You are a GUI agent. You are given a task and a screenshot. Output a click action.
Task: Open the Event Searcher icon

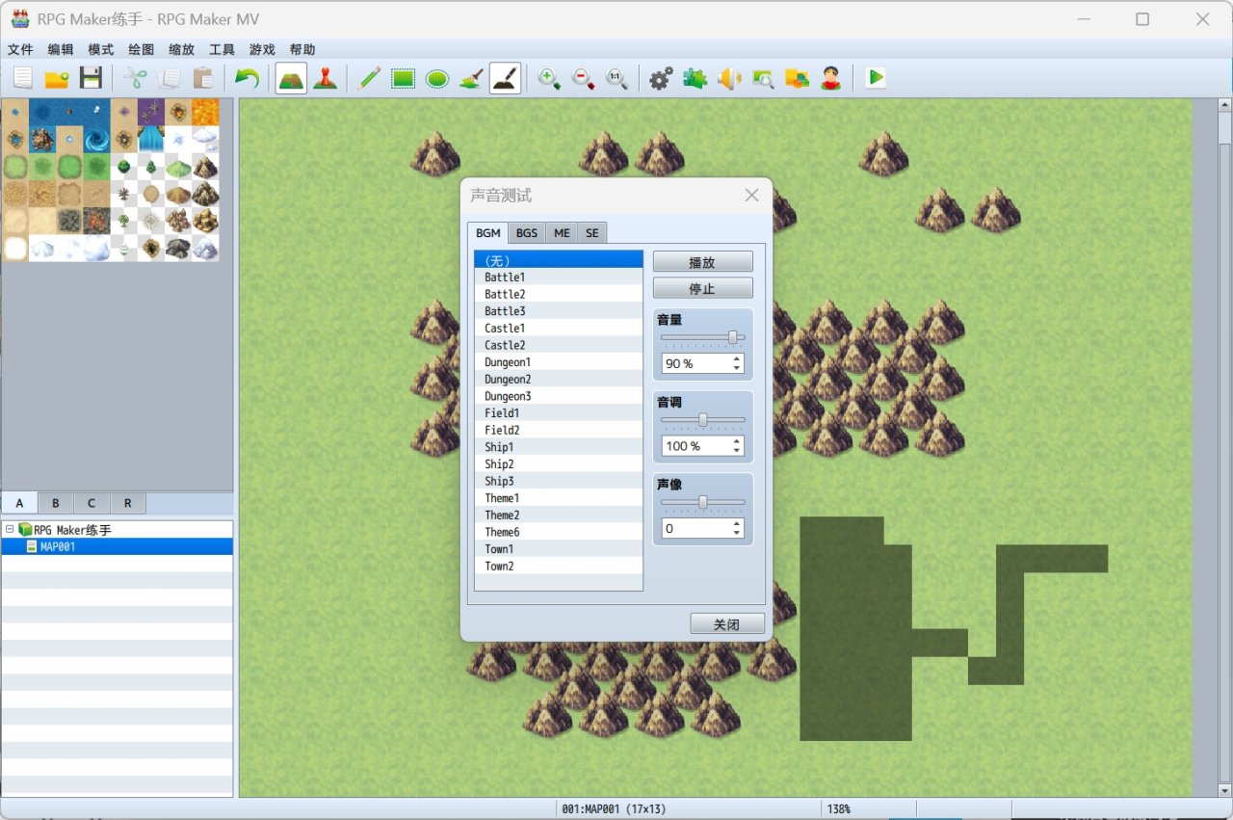point(763,79)
